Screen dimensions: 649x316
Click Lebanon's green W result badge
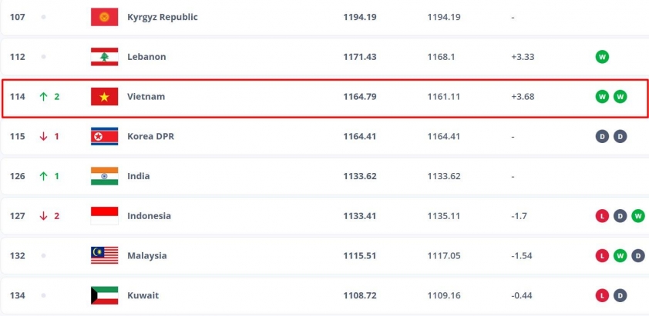coord(602,57)
